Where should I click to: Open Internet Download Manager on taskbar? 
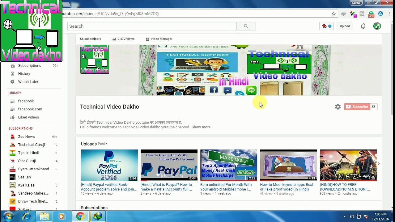(x=98, y=217)
